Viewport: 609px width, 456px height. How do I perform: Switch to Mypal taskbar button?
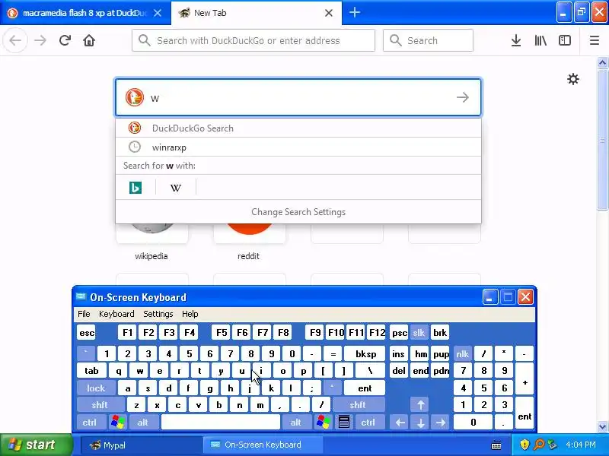click(x=142, y=445)
